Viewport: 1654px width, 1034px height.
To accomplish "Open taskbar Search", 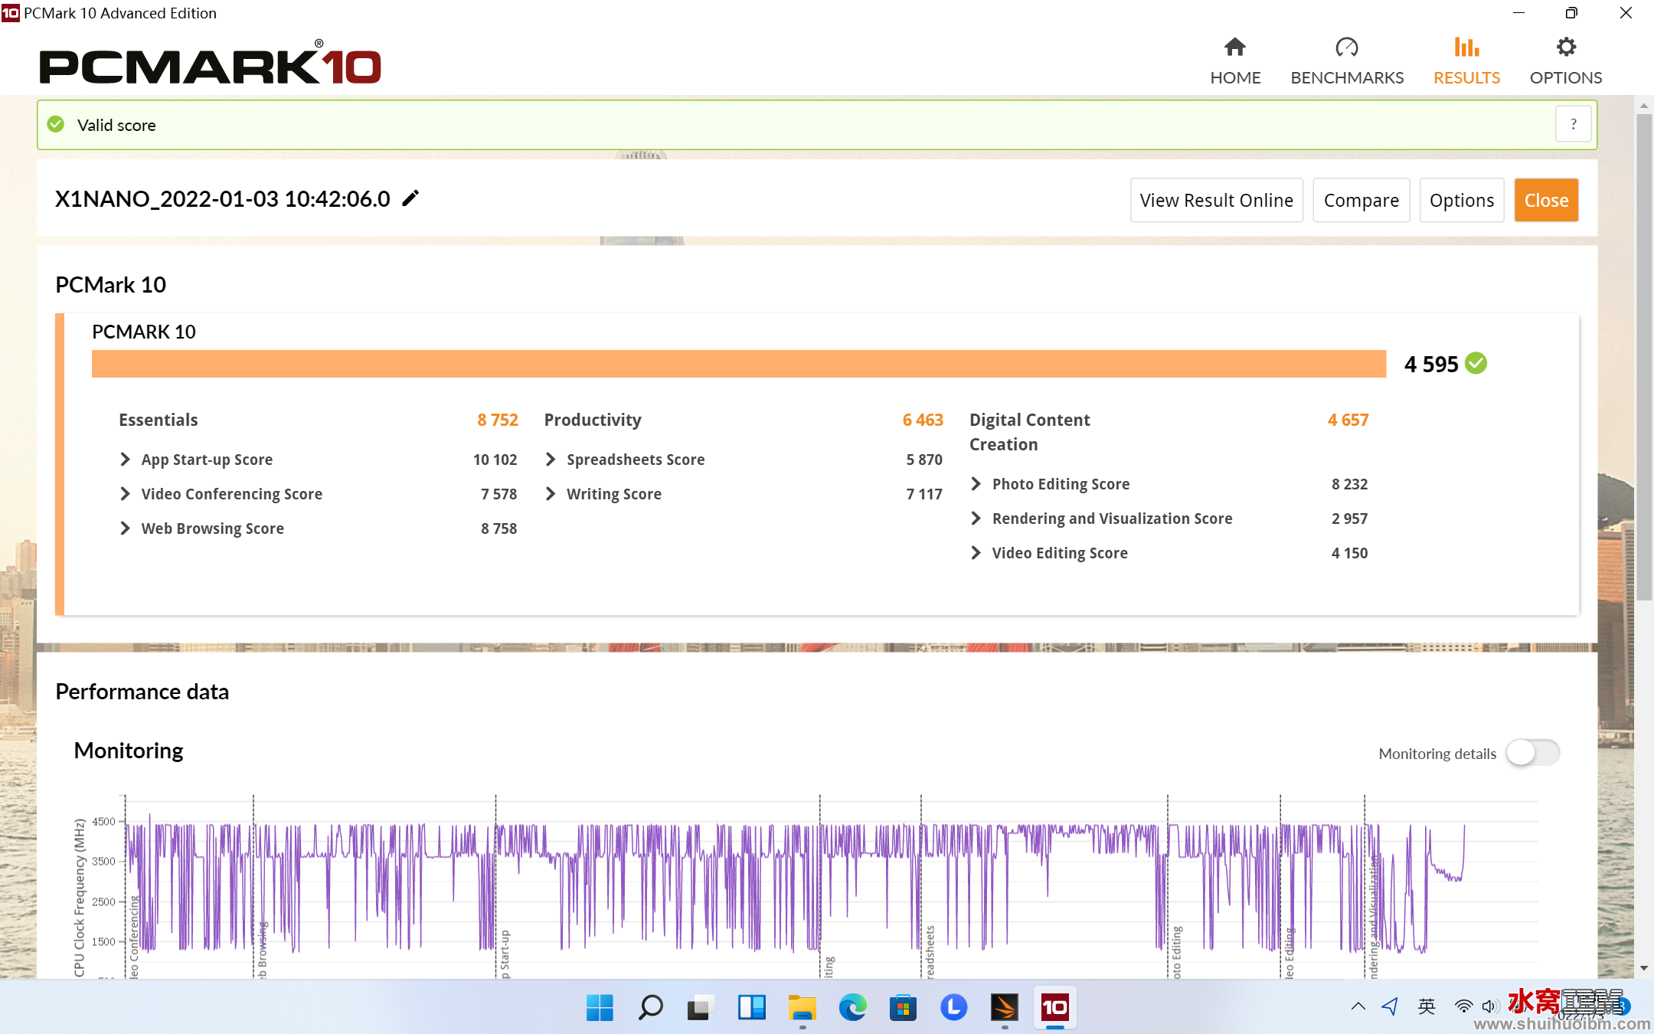I will pos(650,1007).
